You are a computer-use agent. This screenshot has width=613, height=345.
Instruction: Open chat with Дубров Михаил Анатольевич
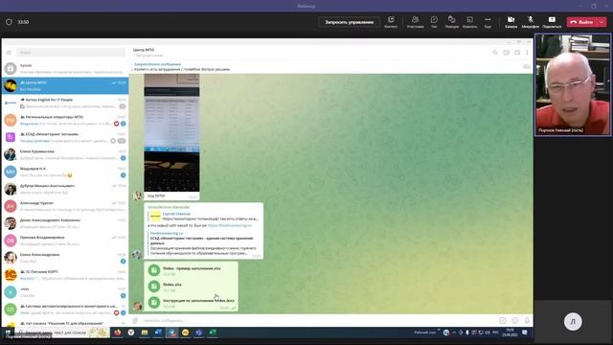65,189
